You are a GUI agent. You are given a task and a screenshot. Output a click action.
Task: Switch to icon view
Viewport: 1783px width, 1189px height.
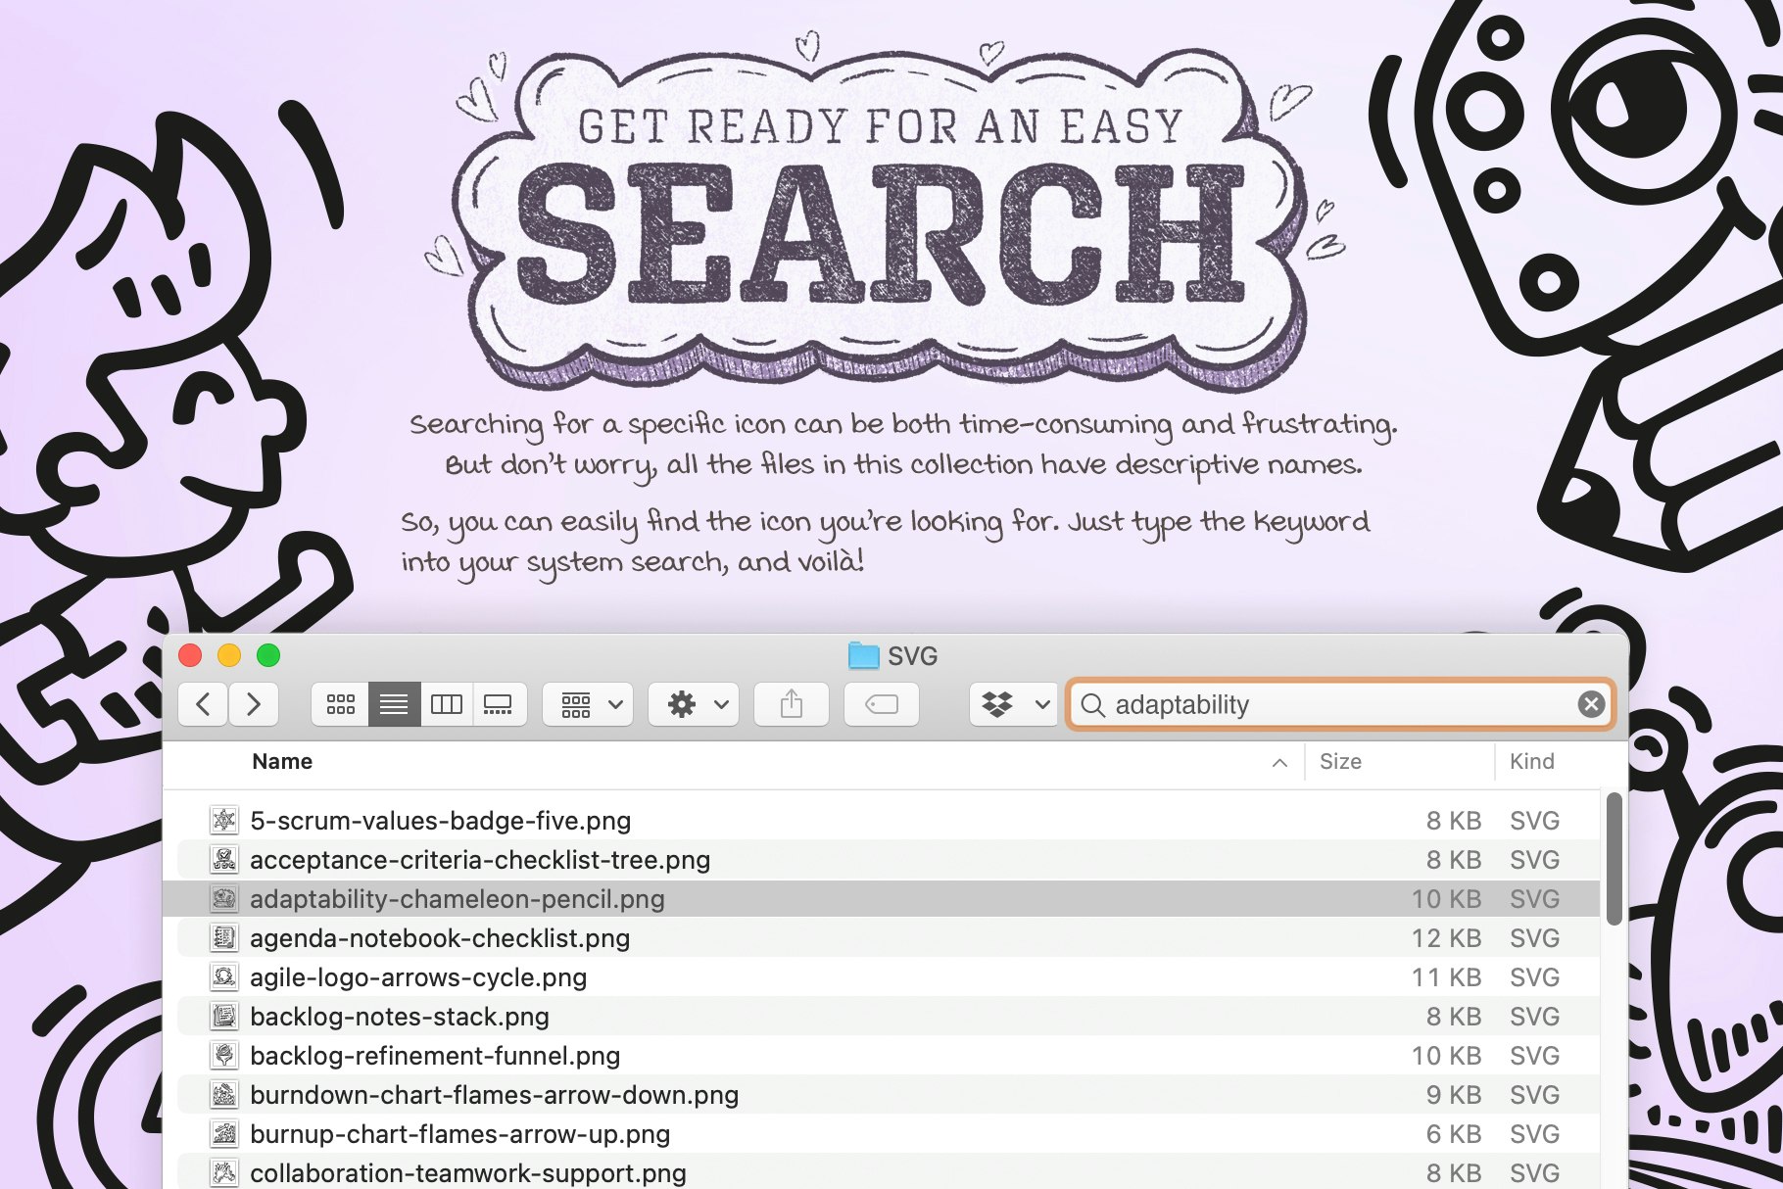(339, 704)
